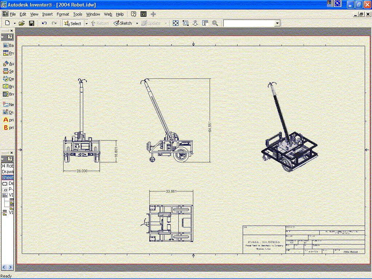Activate the Select tool
The height and width of the screenshot is (279, 372).
73,23
